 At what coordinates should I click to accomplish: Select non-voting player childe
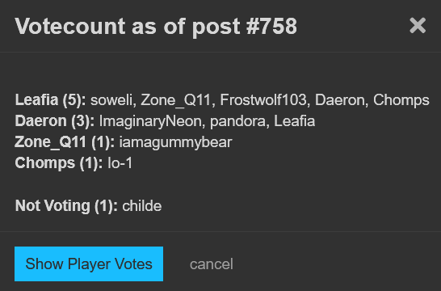(x=142, y=206)
